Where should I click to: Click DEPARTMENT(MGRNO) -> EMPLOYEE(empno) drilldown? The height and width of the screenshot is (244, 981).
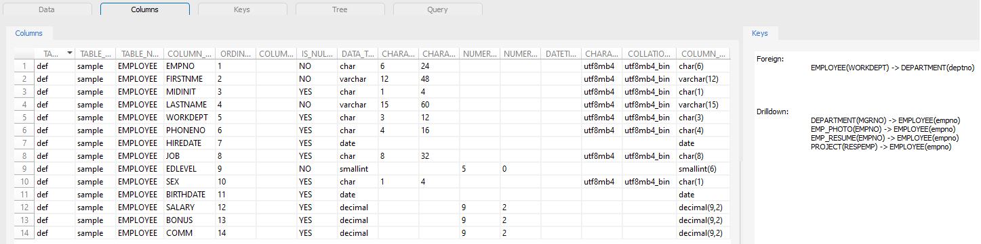[885, 120]
